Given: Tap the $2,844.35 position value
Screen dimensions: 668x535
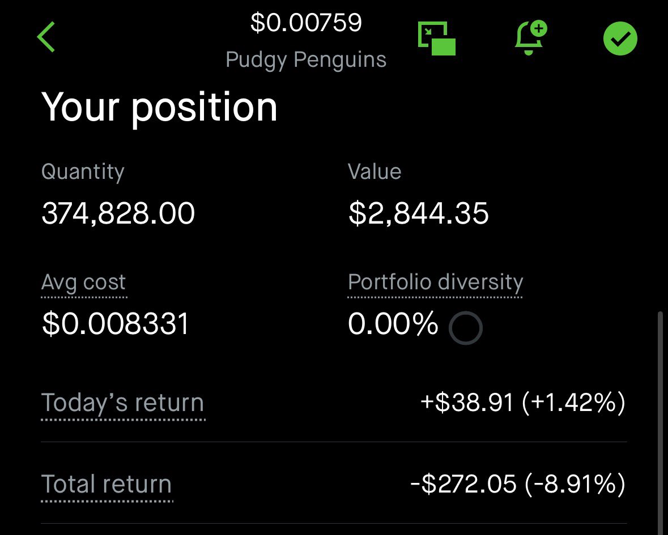Looking at the screenshot, I should click(418, 214).
